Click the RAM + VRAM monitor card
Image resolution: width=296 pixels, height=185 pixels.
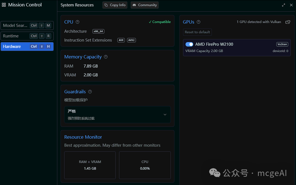point(90,165)
